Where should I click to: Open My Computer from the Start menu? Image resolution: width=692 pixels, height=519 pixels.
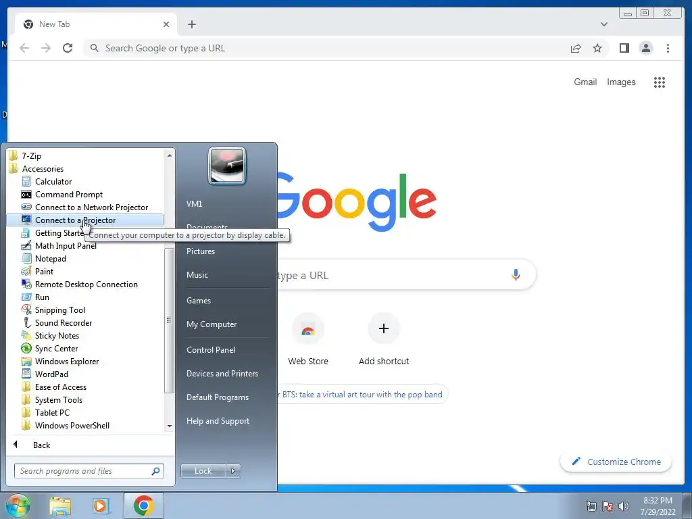[212, 324]
